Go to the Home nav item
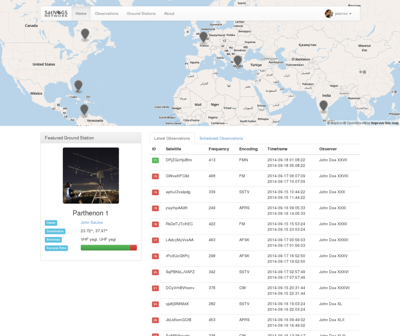Viewport: 400px width, 336px height. tap(81, 14)
